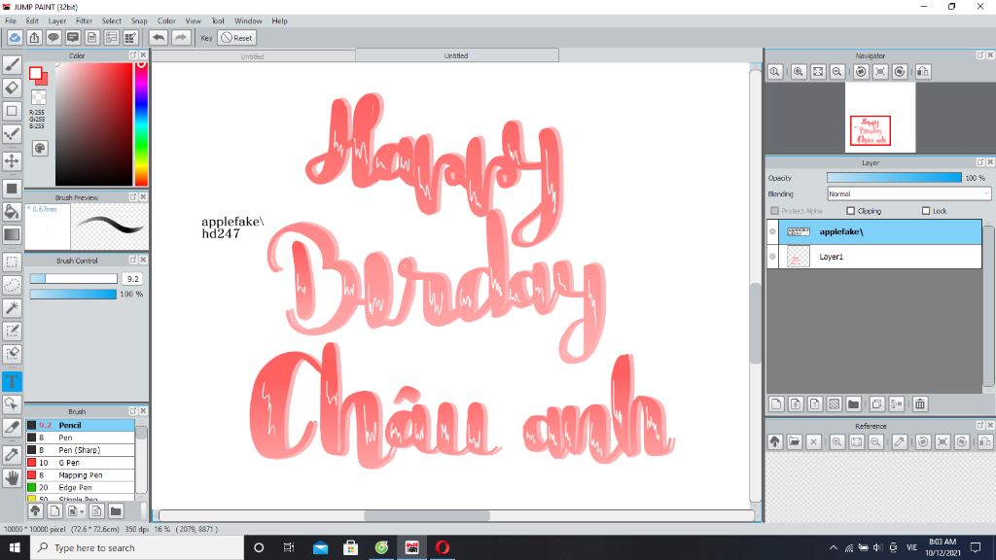This screenshot has width=996, height=560.
Task: Delete layer with trash icon
Action: [x=920, y=403]
